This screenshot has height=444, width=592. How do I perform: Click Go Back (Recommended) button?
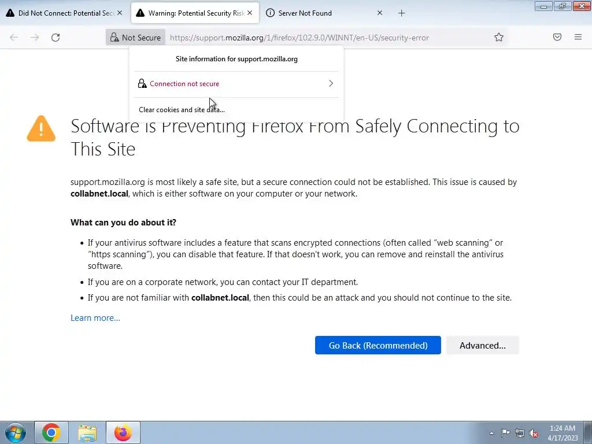click(x=378, y=345)
